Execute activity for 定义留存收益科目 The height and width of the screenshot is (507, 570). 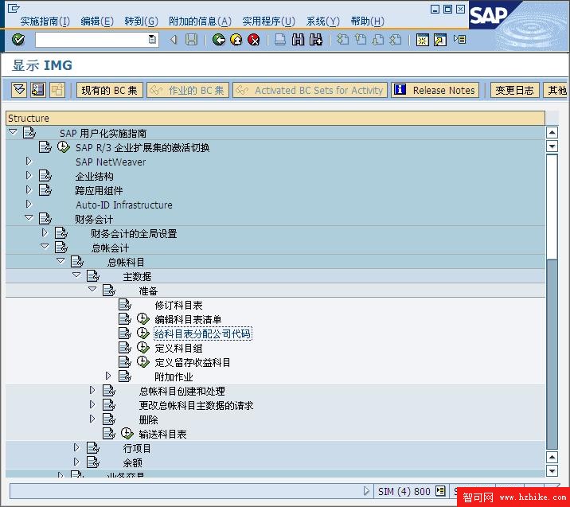coord(142,362)
